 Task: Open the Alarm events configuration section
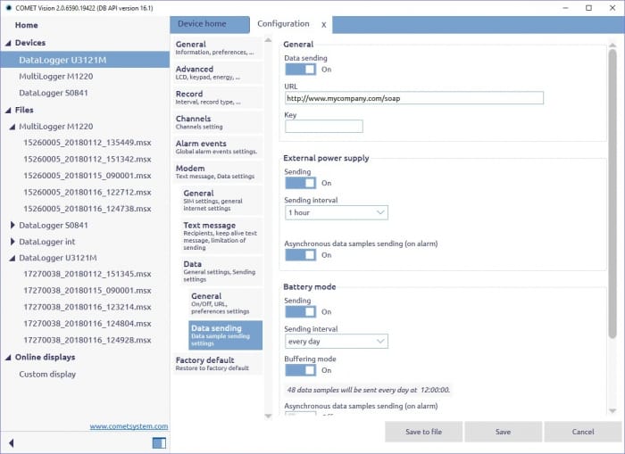coord(216,147)
